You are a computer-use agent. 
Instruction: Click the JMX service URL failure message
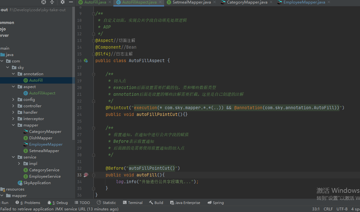click(59, 209)
